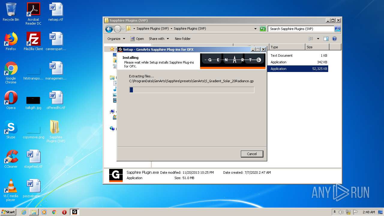
Task: Launch Skype desktop shortcut
Action: coord(11,130)
